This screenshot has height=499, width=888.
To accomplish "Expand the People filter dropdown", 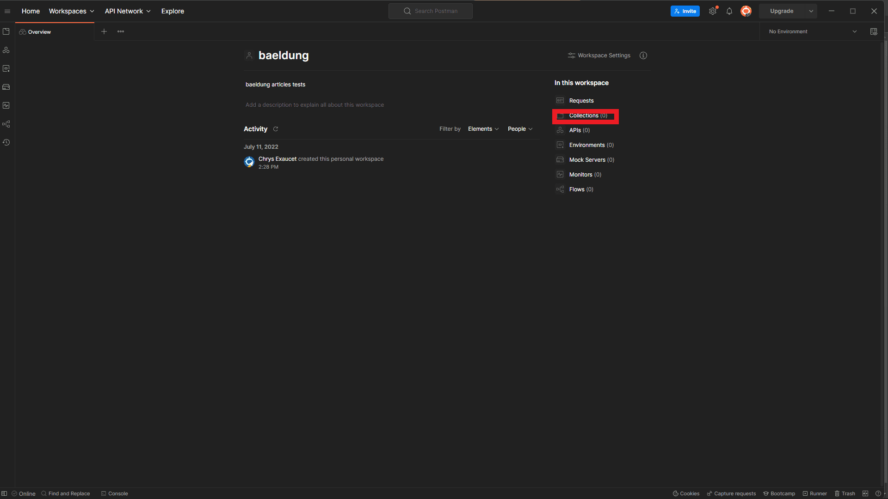I will click(520, 129).
